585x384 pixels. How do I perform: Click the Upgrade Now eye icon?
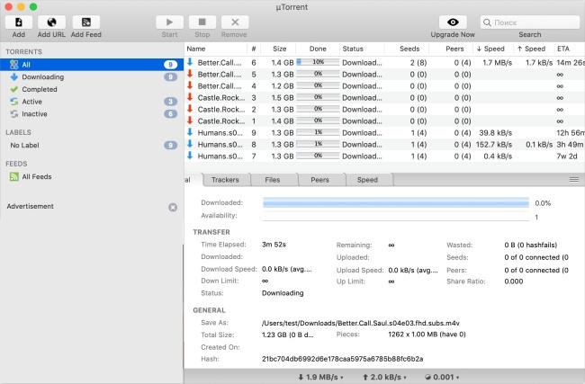(453, 22)
